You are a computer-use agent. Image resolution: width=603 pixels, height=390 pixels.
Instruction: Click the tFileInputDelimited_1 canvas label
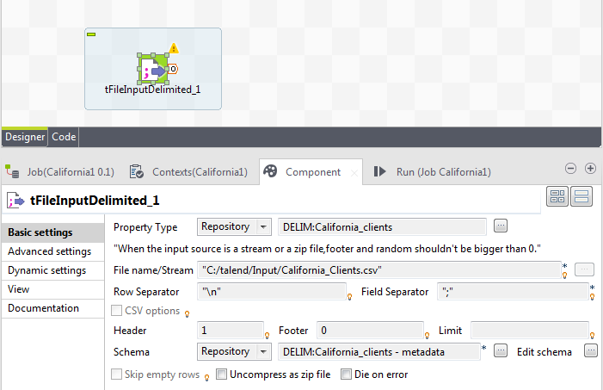pos(152,90)
